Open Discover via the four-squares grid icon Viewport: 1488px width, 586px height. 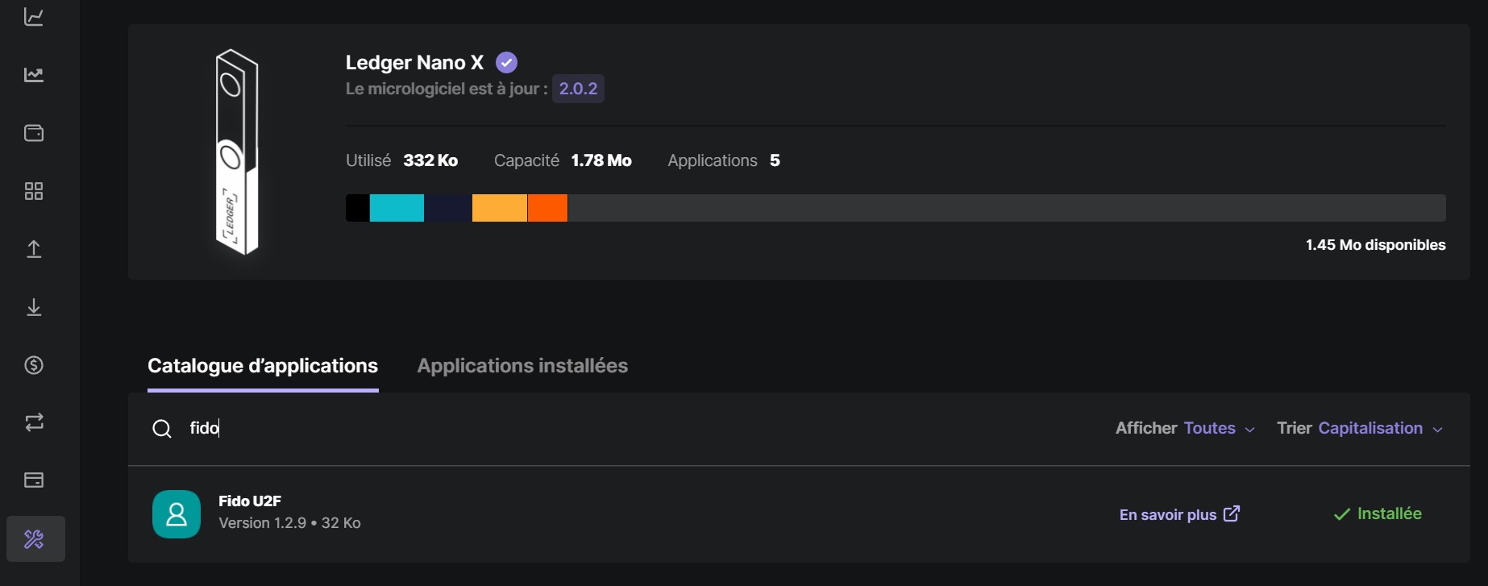(34, 191)
